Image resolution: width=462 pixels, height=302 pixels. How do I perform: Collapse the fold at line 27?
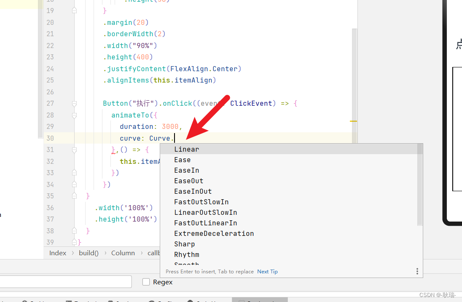tap(74, 104)
